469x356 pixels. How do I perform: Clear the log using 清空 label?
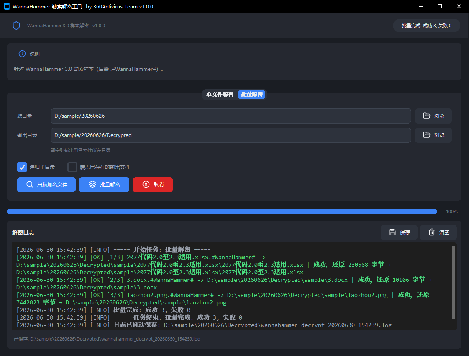pyautogui.click(x=444, y=232)
